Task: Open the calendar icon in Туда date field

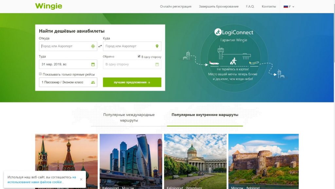Action: [93, 64]
